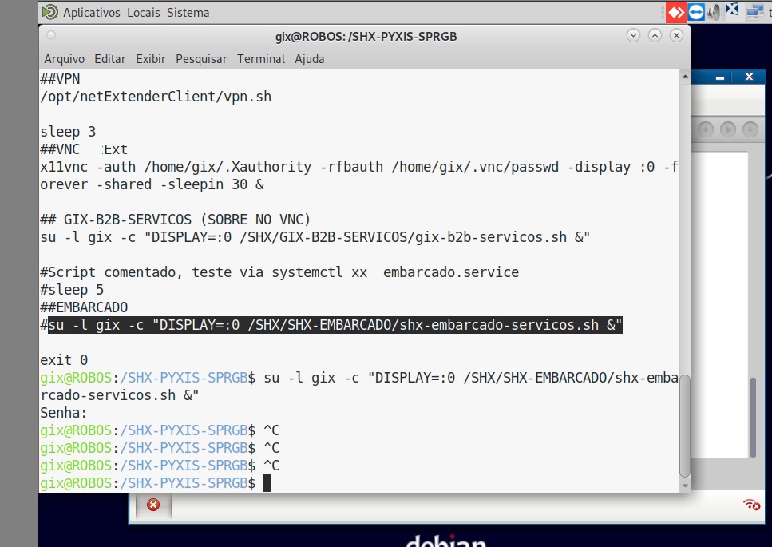Click the round play button in background window
This screenshot has height=547, width=772.
coord(727,129)
